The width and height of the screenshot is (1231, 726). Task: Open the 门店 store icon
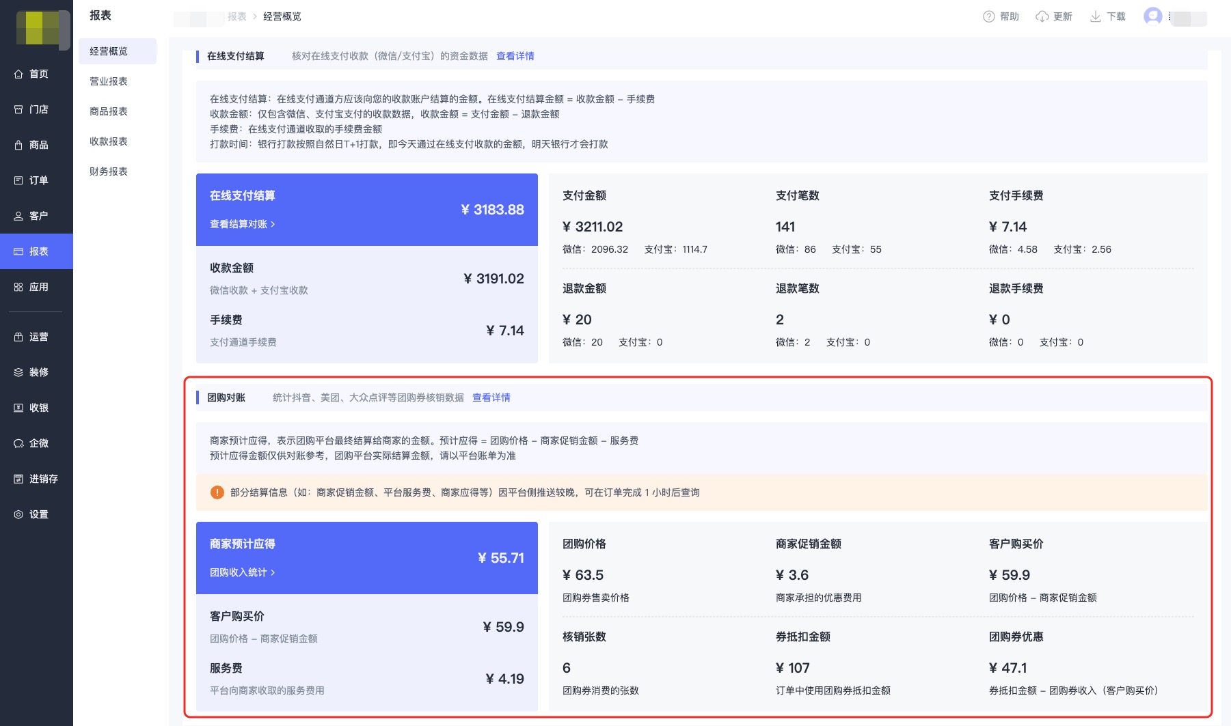pyautogui.click(x=18, y=109)
